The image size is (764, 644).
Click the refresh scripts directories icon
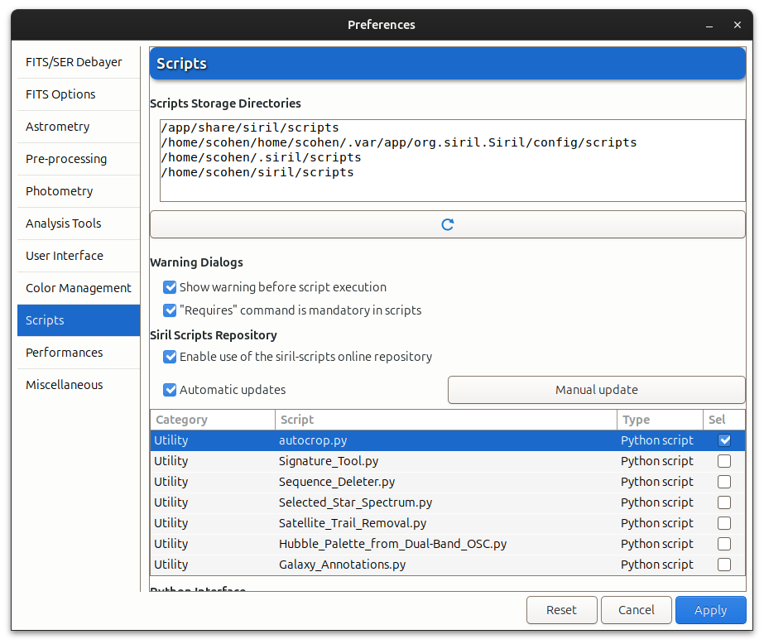coord(447,223)
